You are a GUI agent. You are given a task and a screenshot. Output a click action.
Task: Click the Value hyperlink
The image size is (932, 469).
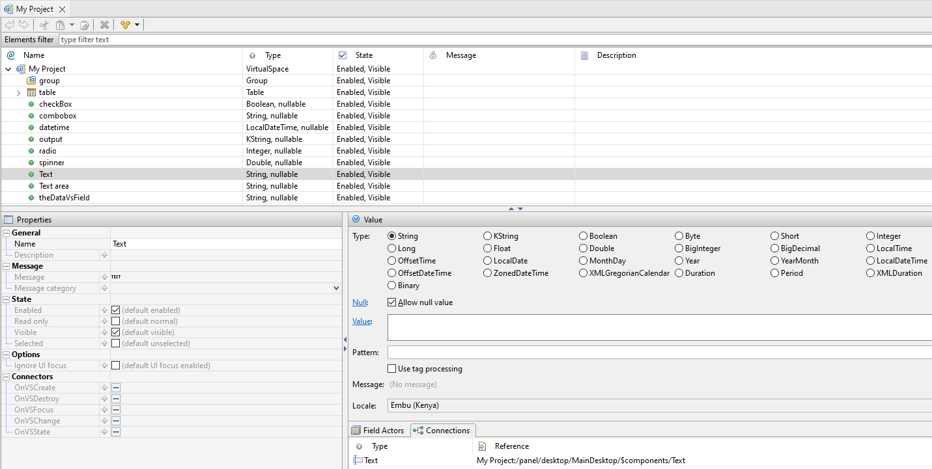pos(361,321)
